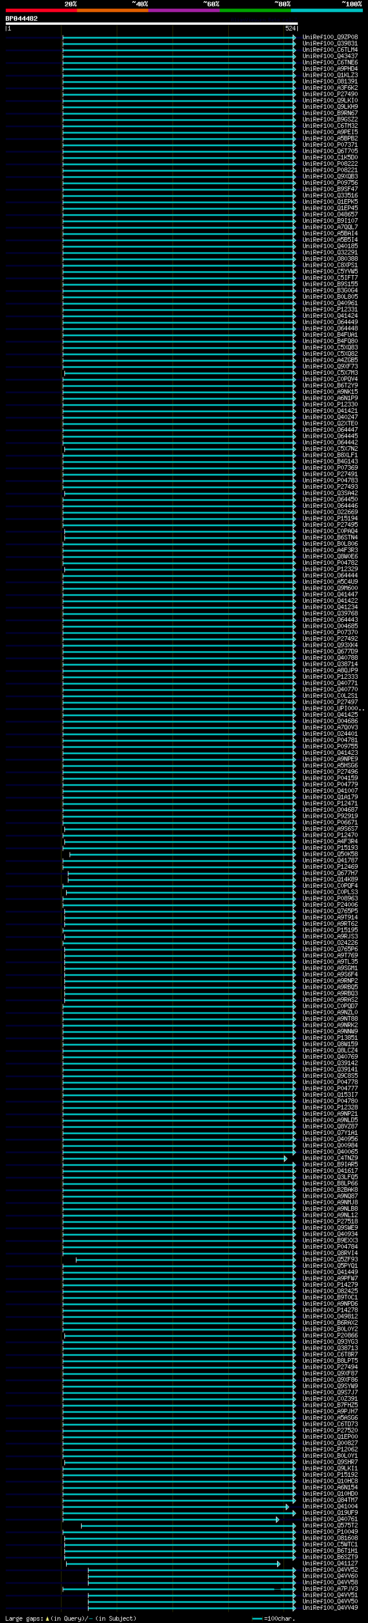Select hit UniRef100_Q50K58

click(x=330, y=854)
